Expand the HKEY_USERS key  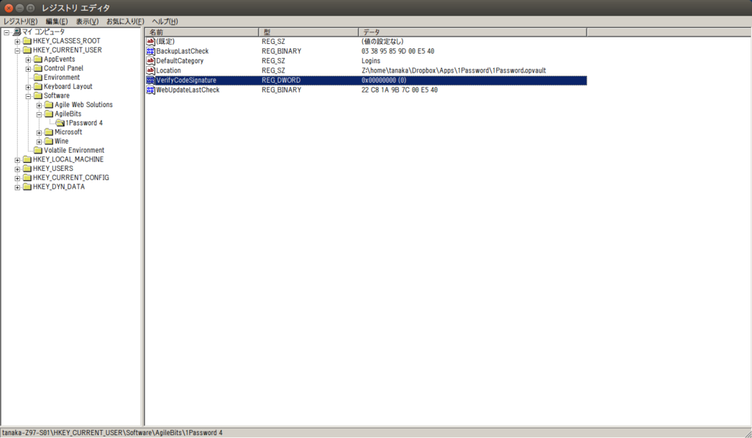[18, 169]
